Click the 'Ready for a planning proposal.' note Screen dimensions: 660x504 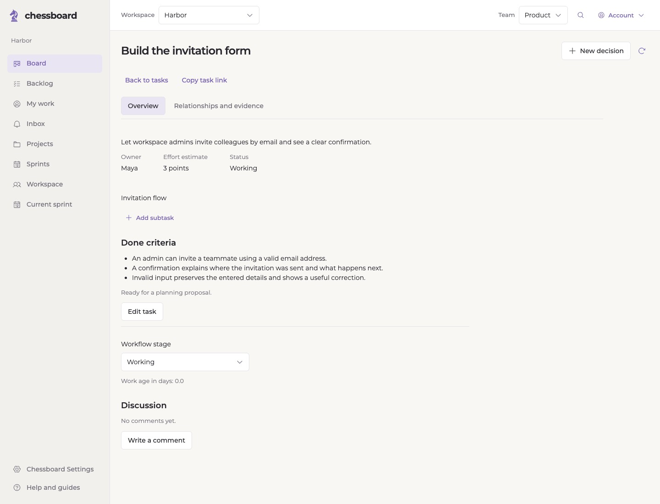click(166, 293)
